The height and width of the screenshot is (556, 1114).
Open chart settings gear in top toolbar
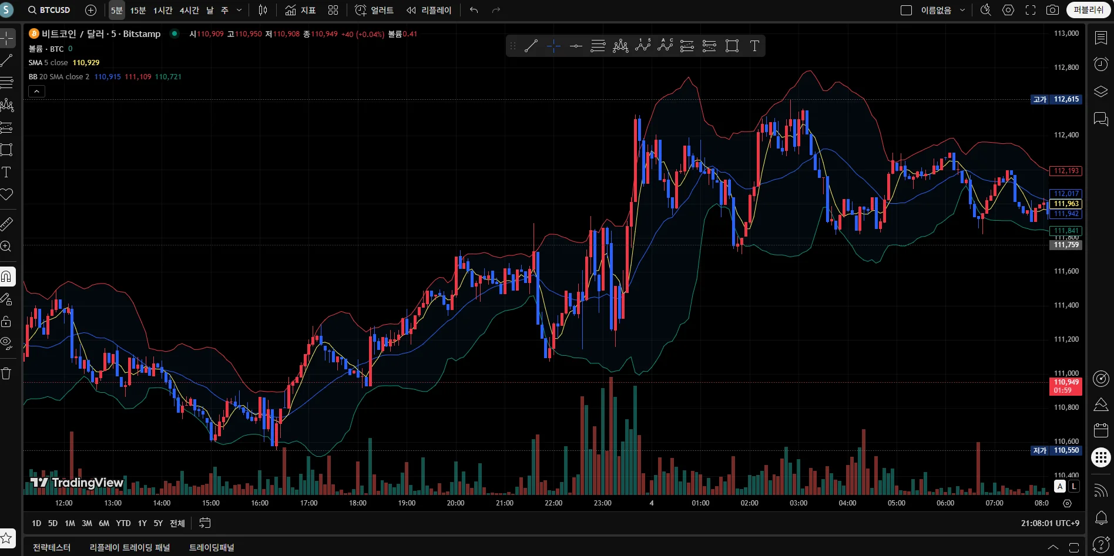pos(1008,10)
